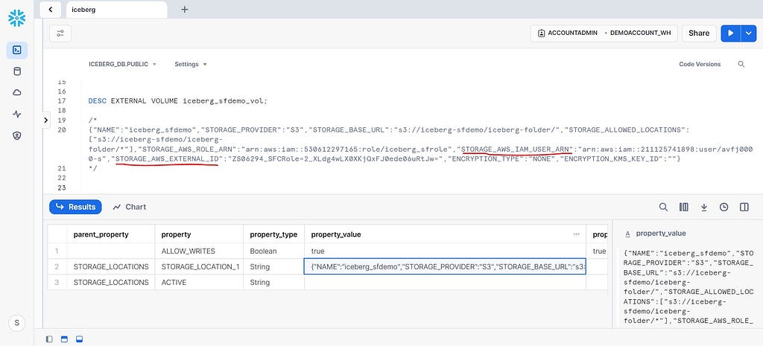This screenshot has height=346, width=763.
Task: Open Code Versions
Action: click(x=700, y=64)
